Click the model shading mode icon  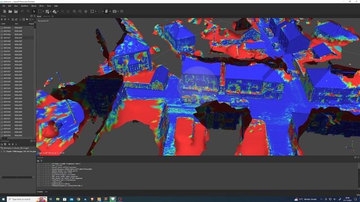click(x=107, y=11)
